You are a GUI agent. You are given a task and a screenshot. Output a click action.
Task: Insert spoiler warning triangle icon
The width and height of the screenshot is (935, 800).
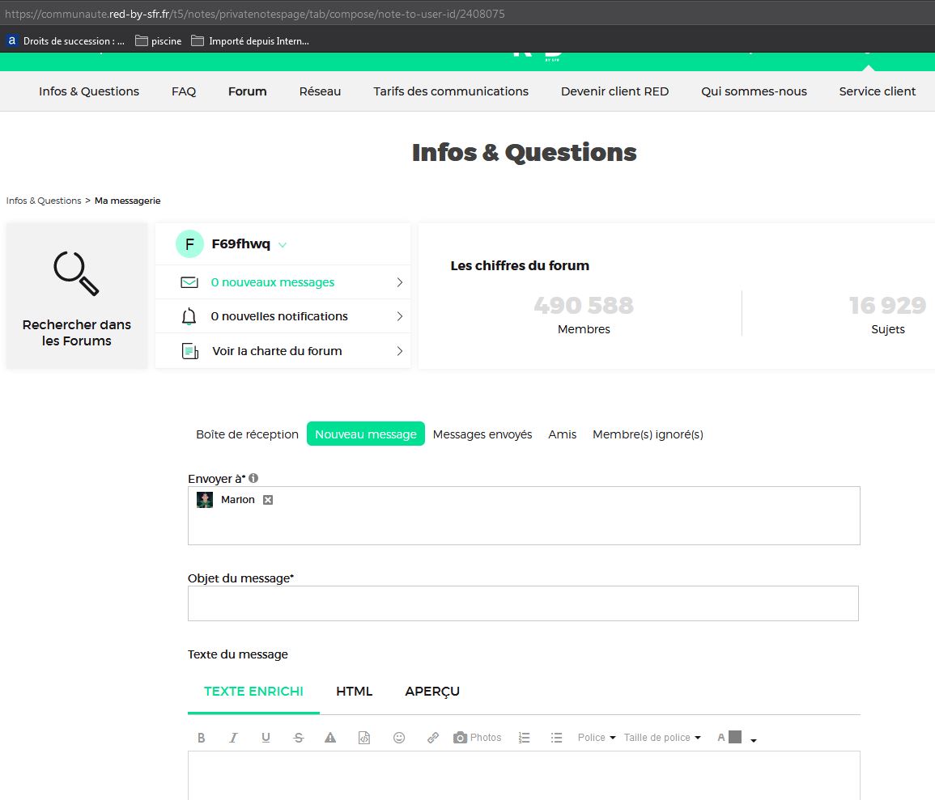pyautogui.click(x=330, y=738)
